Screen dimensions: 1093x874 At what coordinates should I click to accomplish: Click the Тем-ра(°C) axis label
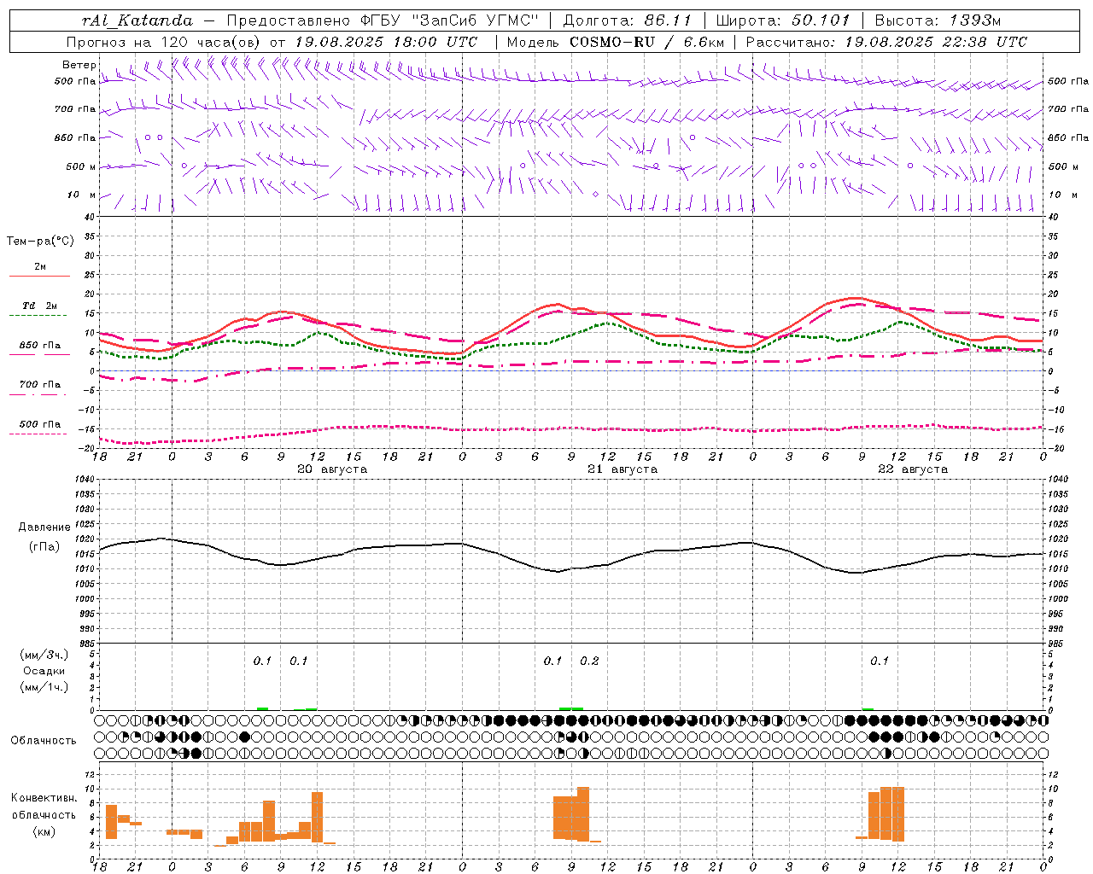tap(40, 242)
